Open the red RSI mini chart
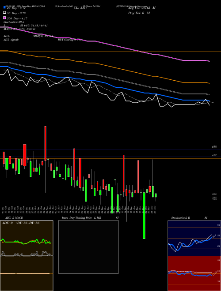This screenshot has width=221, height=291. pyautogui.click(x=194, y=273)
